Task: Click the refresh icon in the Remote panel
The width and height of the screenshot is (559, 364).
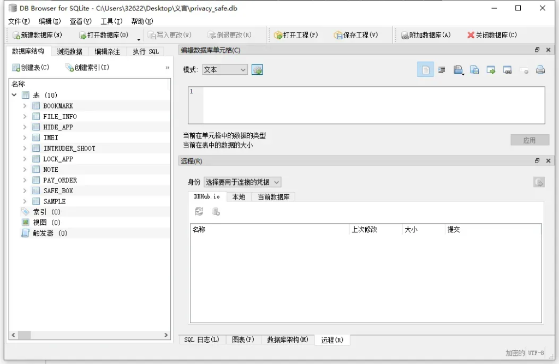Action: [199, 211]
